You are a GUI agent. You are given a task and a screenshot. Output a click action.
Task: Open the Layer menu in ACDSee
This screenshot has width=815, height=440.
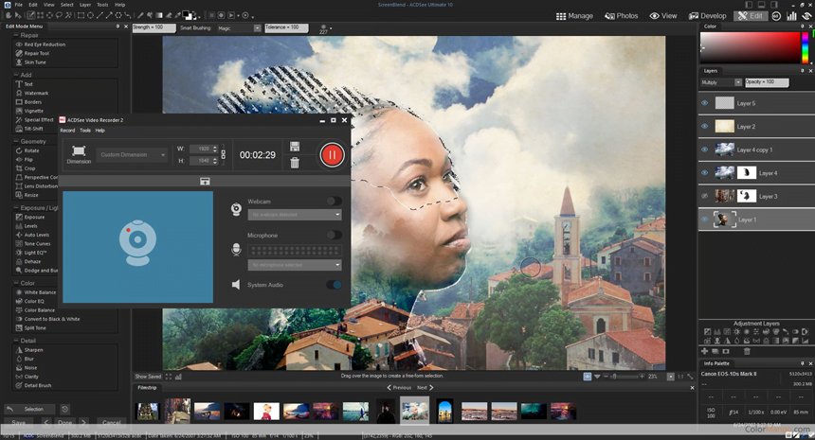[x=85, y=5]
